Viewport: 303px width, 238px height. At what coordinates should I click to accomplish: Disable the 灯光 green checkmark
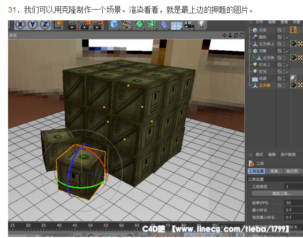coord(287,72)
